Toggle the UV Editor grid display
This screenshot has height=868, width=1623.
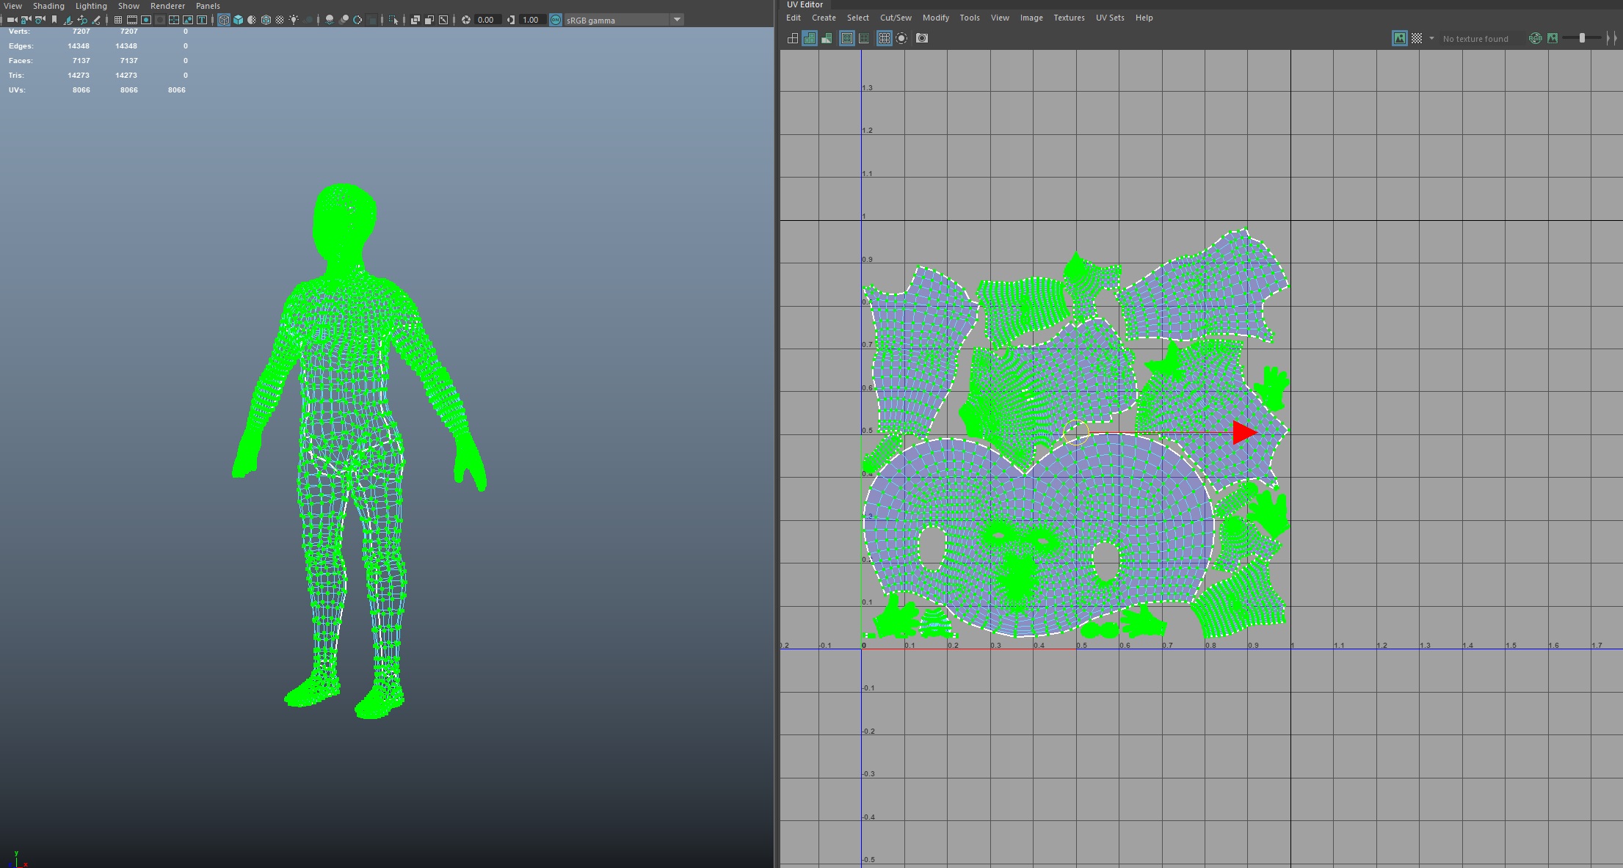884,38
